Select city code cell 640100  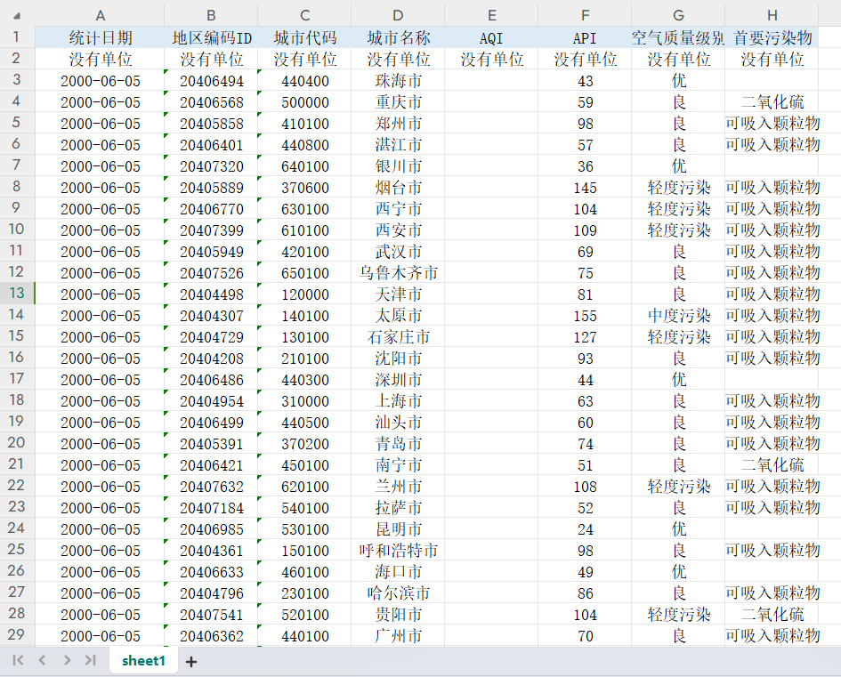tap(304, 166)
